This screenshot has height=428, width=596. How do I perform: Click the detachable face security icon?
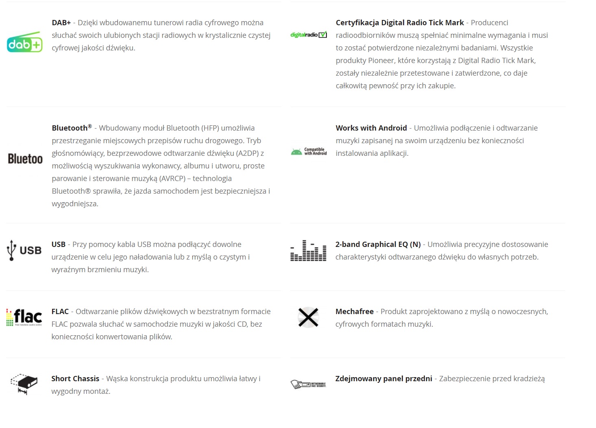click(308, 384)
